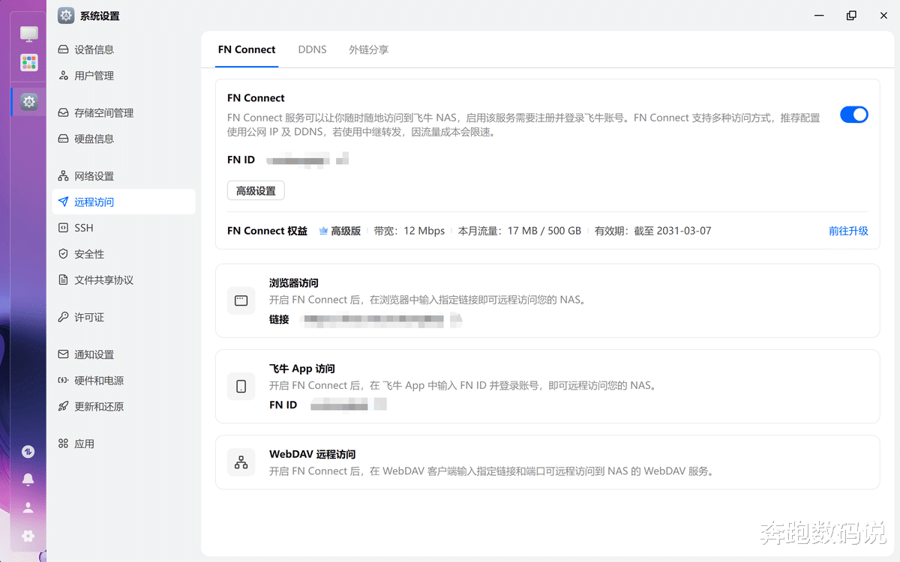Screen dimensions: 900x562
Task: Open the bottom gear icon in dock
Action: pyautogui.click(x=28, y=536)
